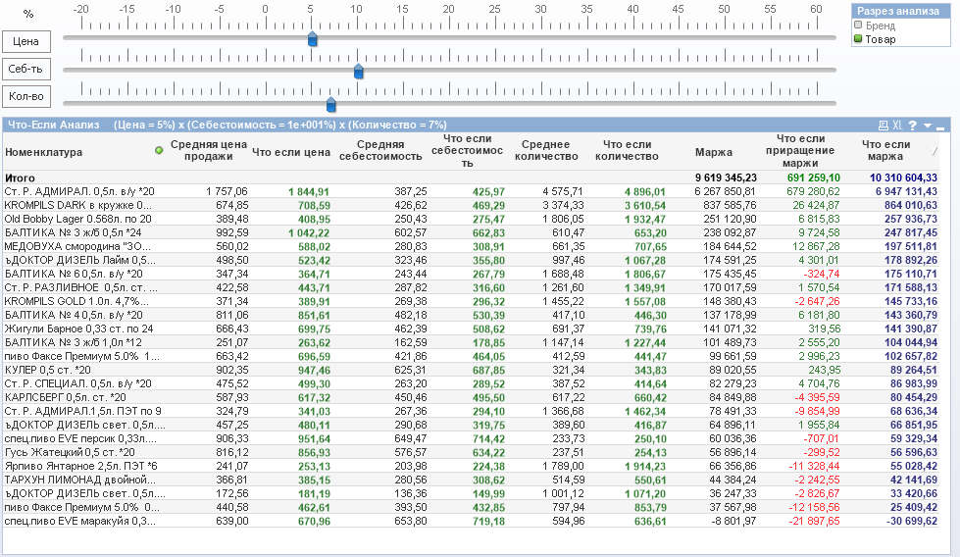Click the sort arrow in Что если маржа
This screenshot has height=557, width=960.
(x=935, y=150)
